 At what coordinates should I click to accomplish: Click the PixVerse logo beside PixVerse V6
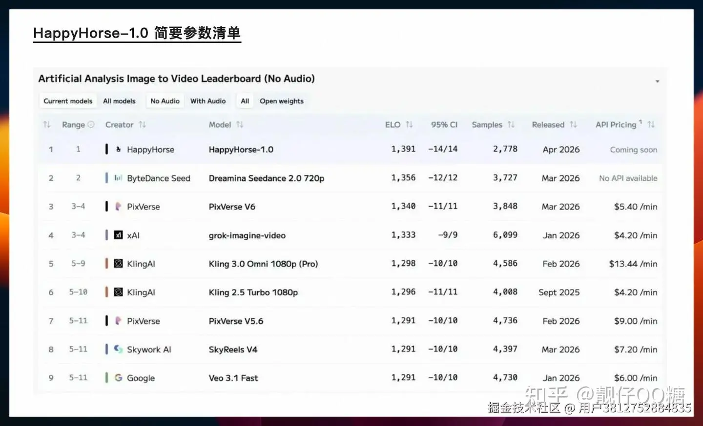(118, 206)
